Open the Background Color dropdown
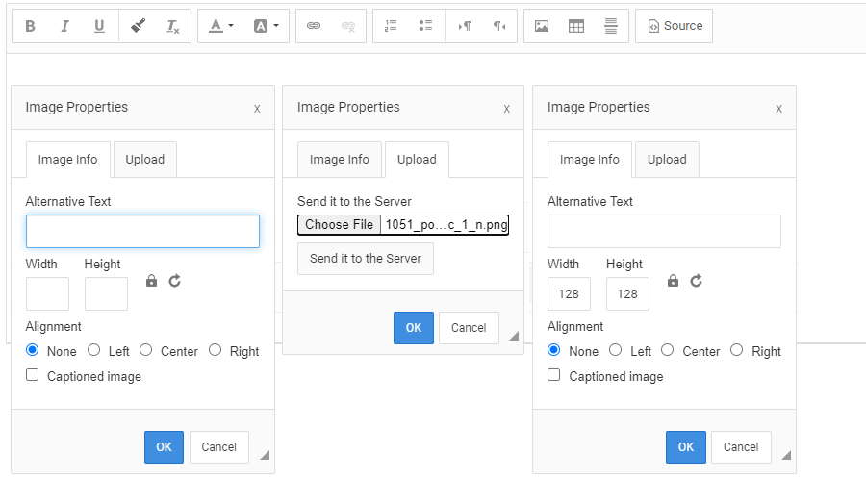 (x=265, y=26)
